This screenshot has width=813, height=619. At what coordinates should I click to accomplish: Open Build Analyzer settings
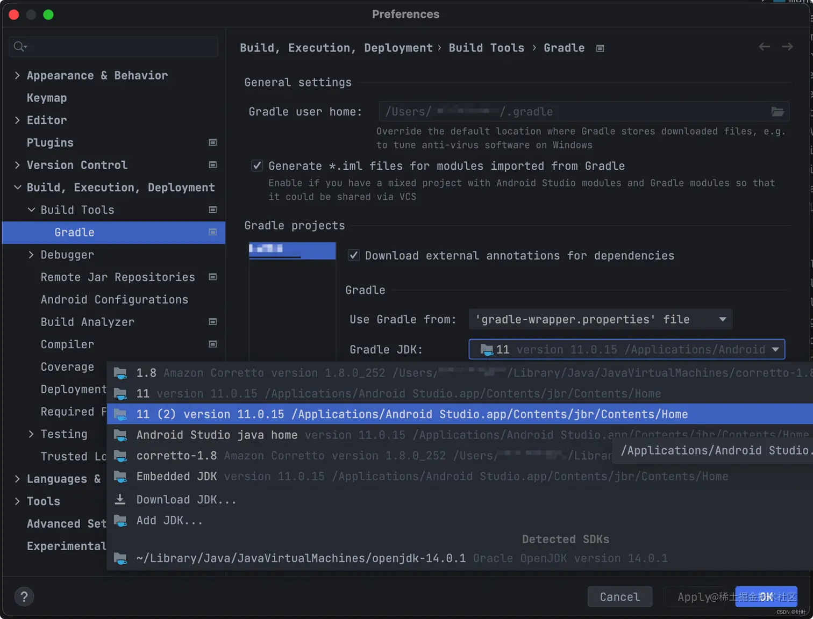88,322
